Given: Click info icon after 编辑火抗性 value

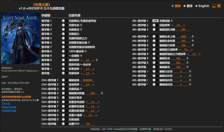Looking at the screenshot, I should pos(190,71).
